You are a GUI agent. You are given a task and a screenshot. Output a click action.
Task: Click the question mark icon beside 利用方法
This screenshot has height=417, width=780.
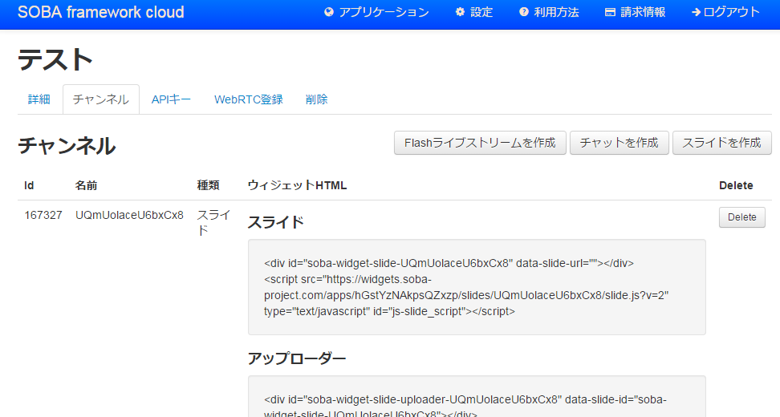tap(524, 12)
